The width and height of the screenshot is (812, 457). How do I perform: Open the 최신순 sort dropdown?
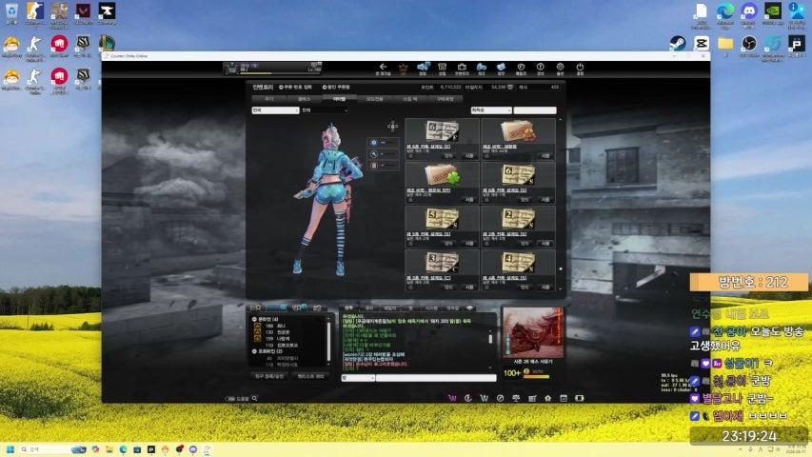click(x=491, y=110)
